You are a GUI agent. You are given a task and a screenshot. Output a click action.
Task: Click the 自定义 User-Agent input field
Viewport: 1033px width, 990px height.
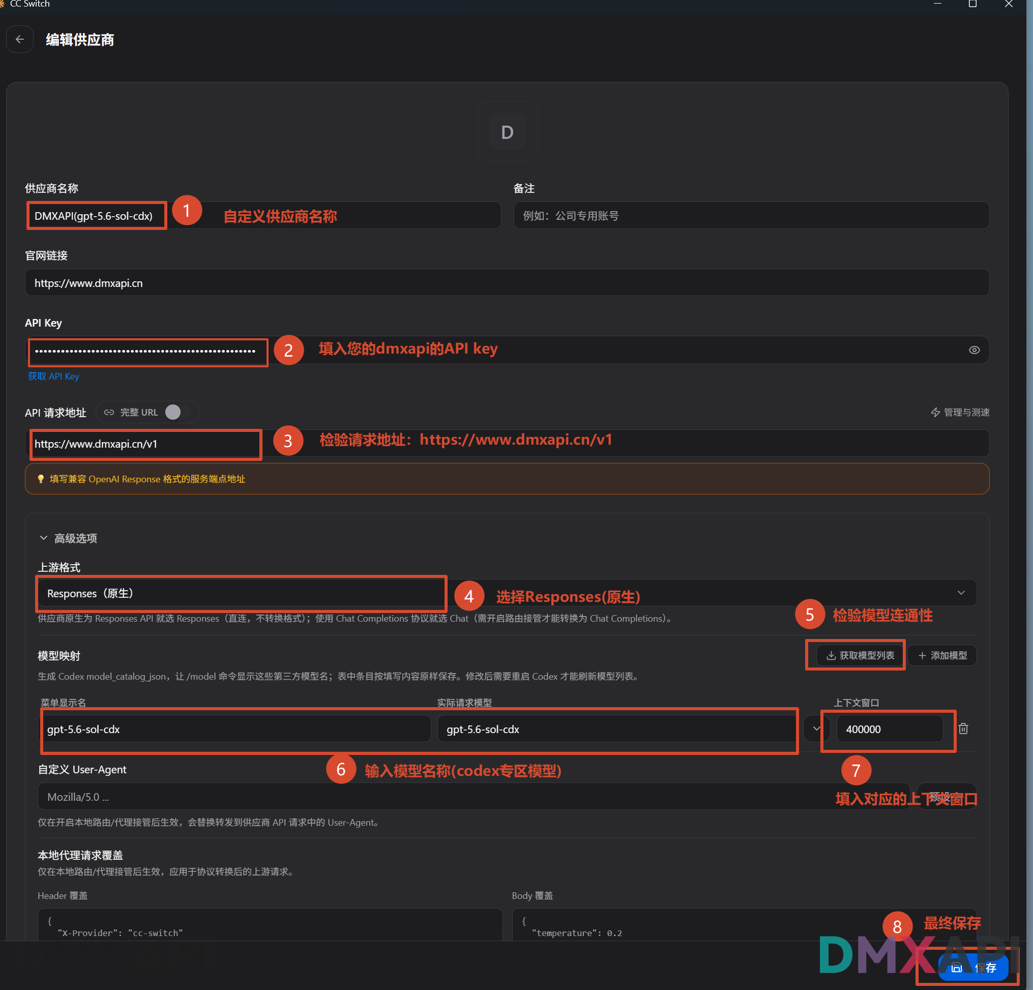pos(474,797)
